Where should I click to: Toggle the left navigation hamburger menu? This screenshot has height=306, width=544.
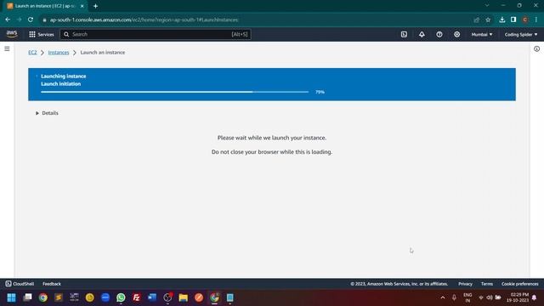[7, 49]
